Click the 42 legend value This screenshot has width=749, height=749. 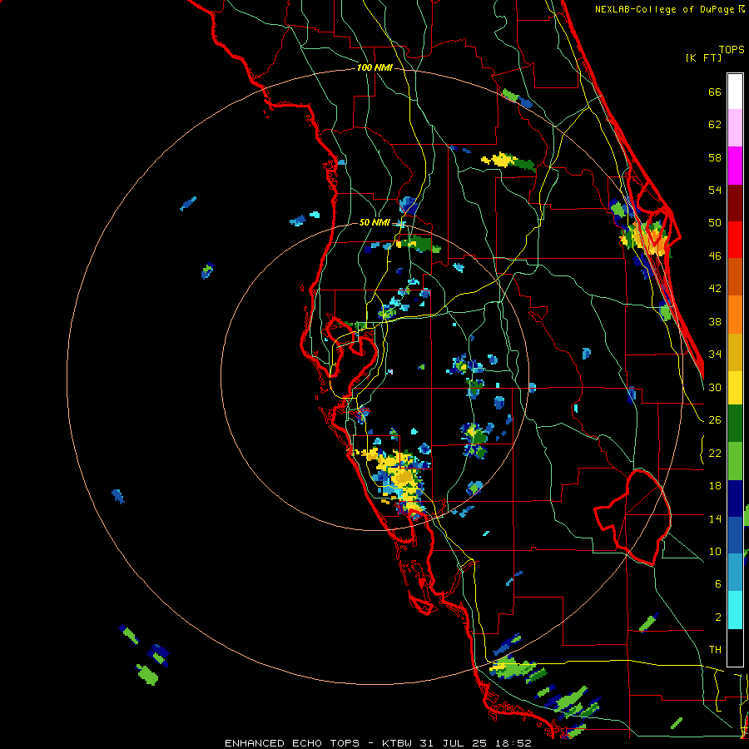715,288
